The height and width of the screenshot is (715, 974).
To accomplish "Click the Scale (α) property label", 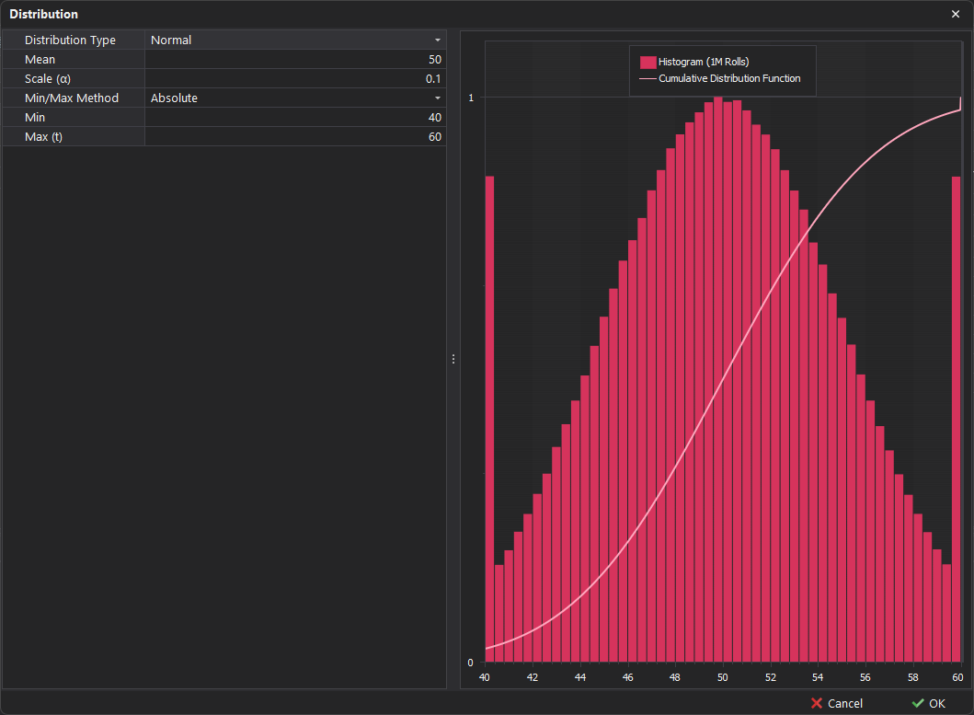I will (x=48, y=79).
